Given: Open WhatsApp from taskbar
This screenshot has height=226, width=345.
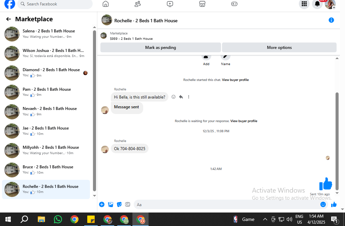Looking at the screenshot, I should pos(58,219).
